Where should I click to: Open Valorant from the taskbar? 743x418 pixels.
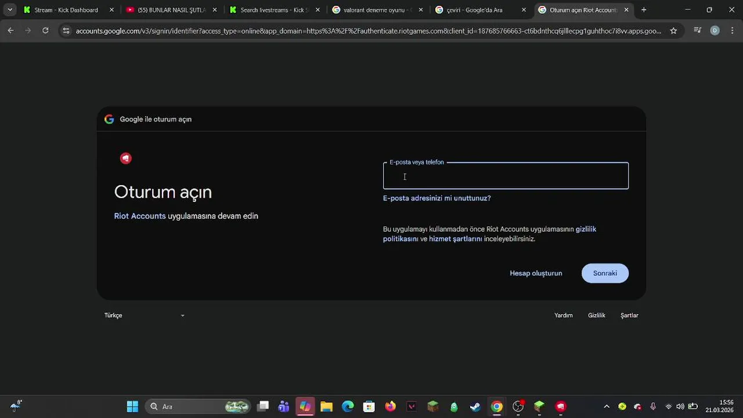click(x=412, y=406)
